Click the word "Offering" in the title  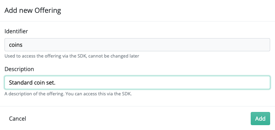click(48, 10)
